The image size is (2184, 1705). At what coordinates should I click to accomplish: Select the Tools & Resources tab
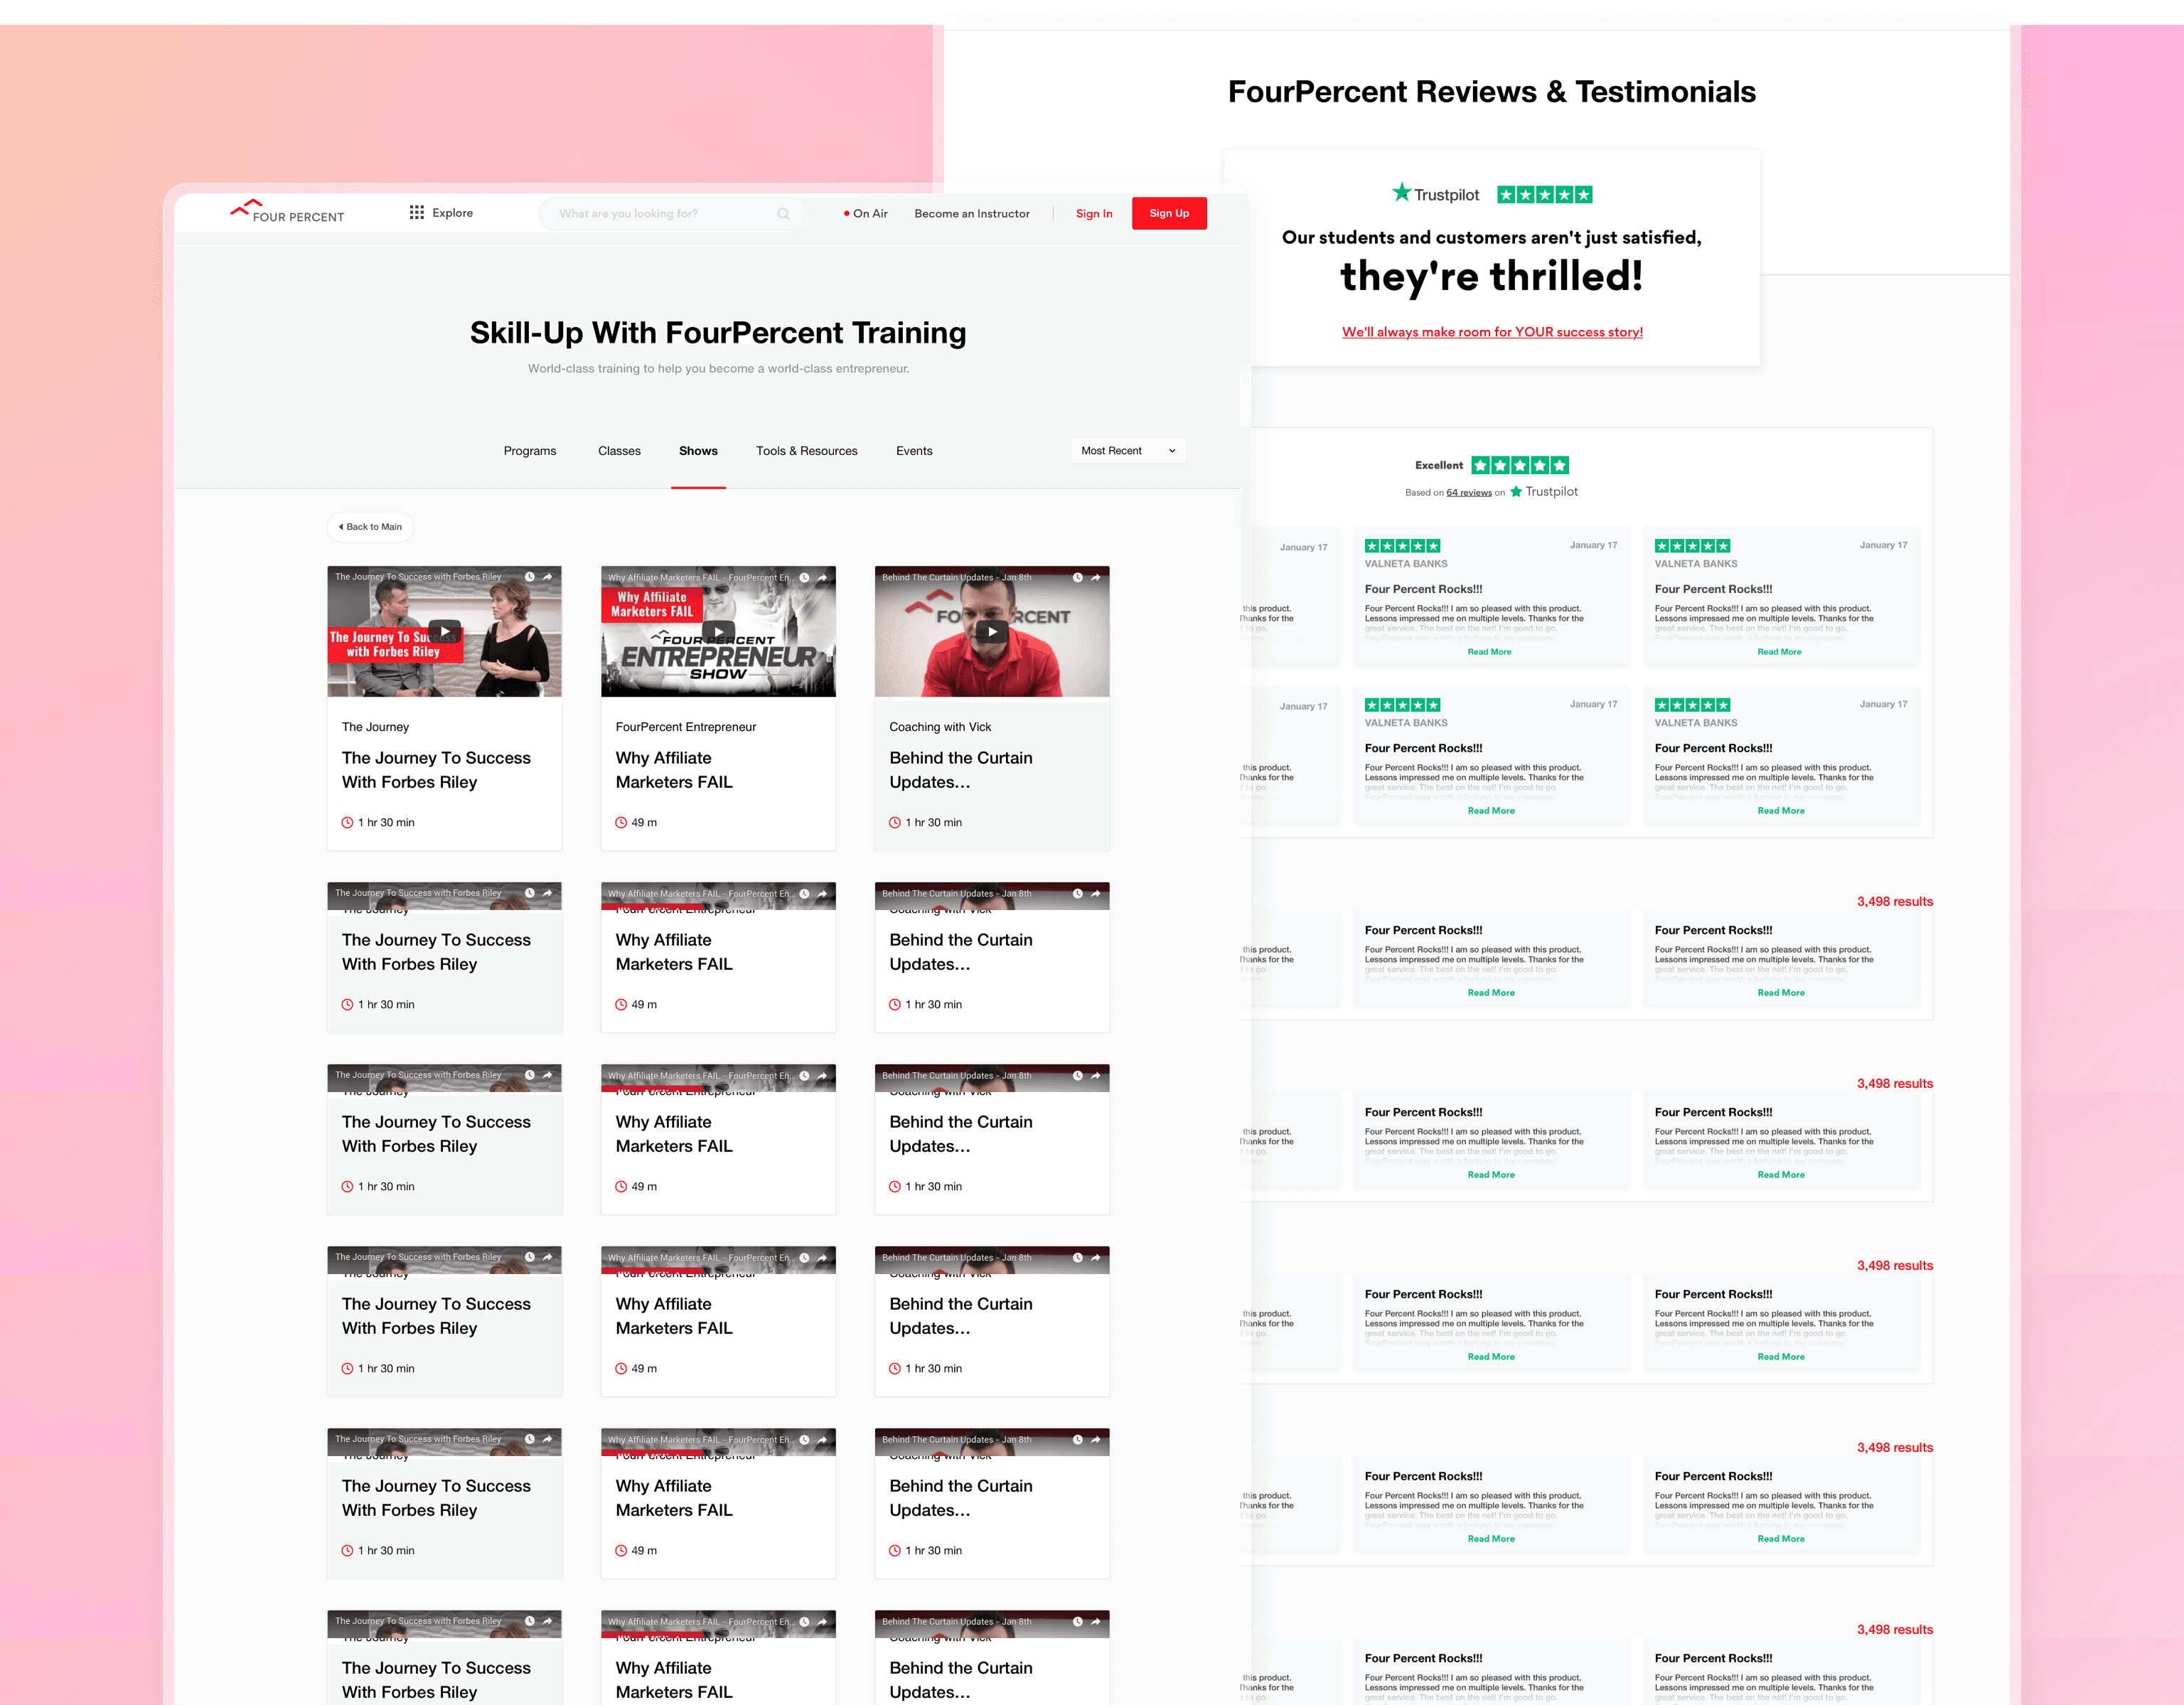pos(806,451)
